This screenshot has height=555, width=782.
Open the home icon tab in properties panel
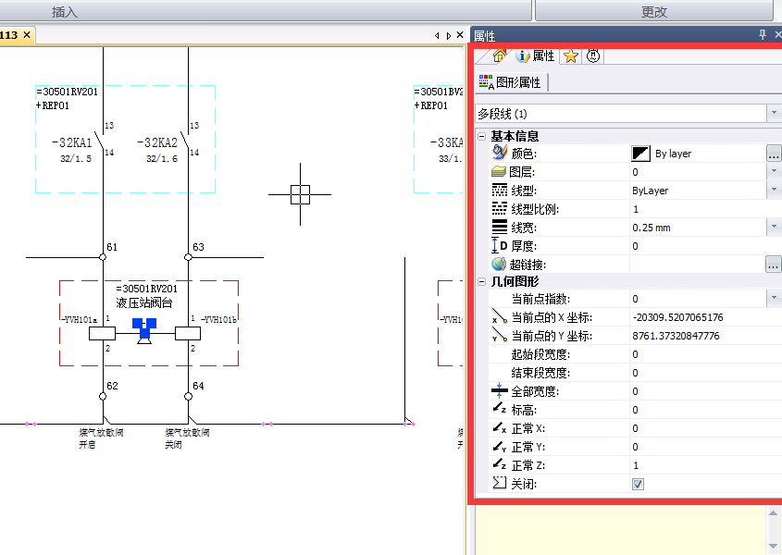click(500, 55)
